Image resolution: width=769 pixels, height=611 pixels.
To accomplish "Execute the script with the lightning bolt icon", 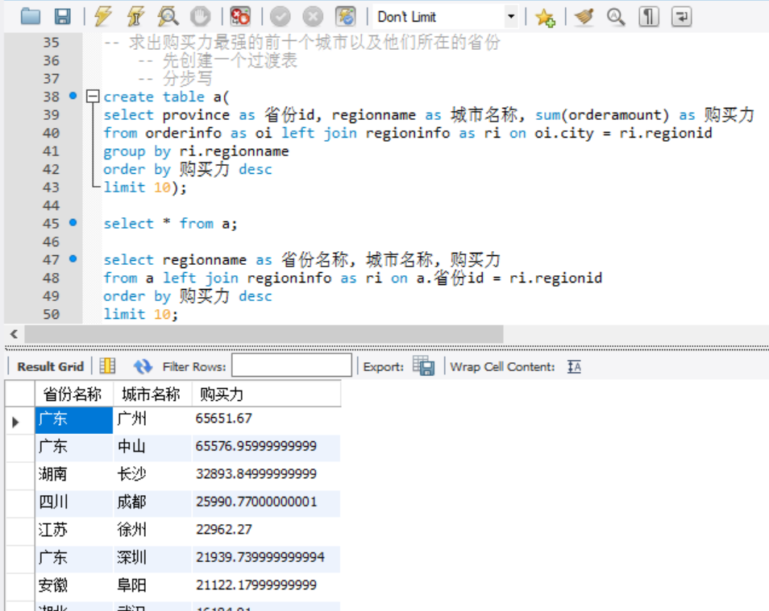I will [x=103, y=17].
